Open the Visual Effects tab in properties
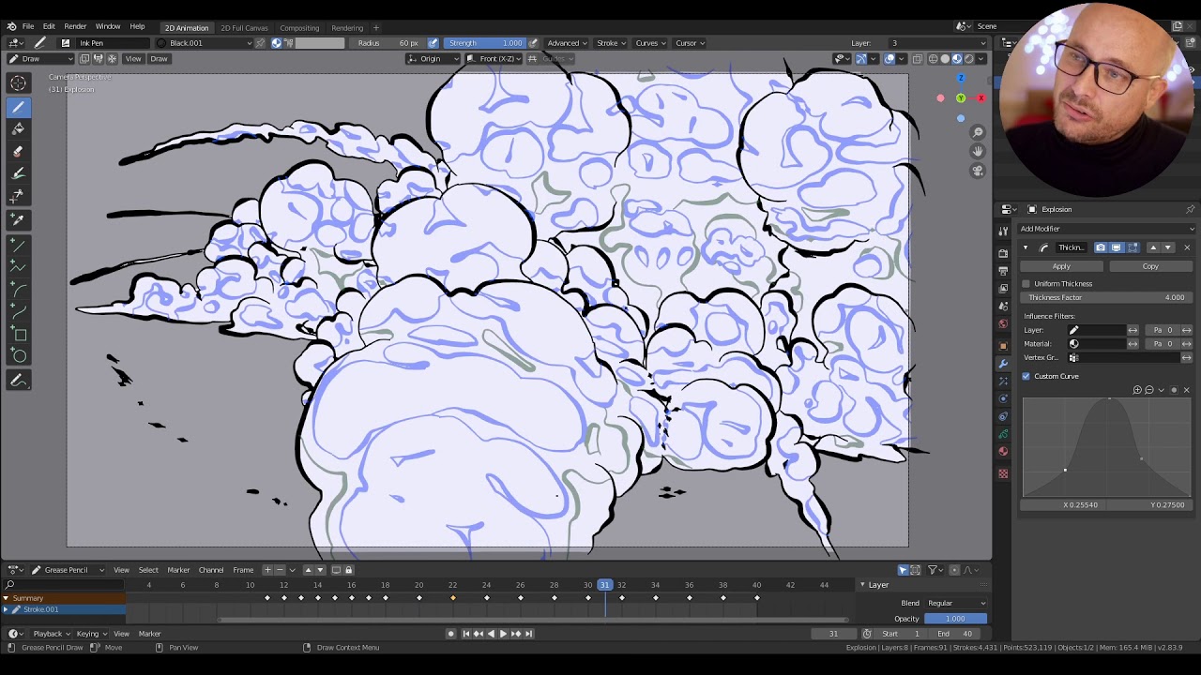The image size is (1201, 675). [1003, 381]
